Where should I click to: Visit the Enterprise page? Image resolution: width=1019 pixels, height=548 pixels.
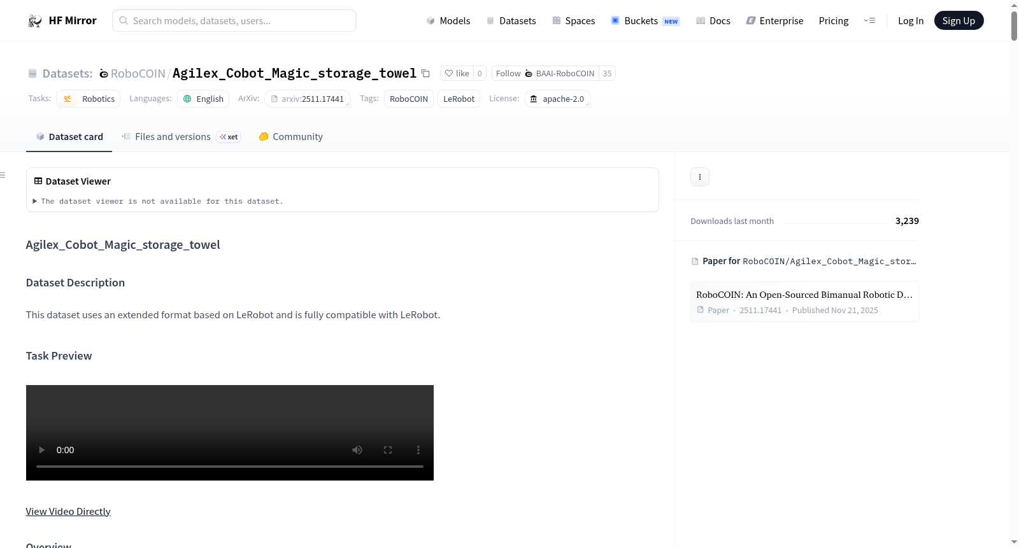click(774, 21)
